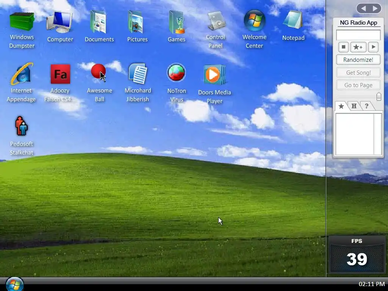Switch to the star favorites tab

coord(341,106)
